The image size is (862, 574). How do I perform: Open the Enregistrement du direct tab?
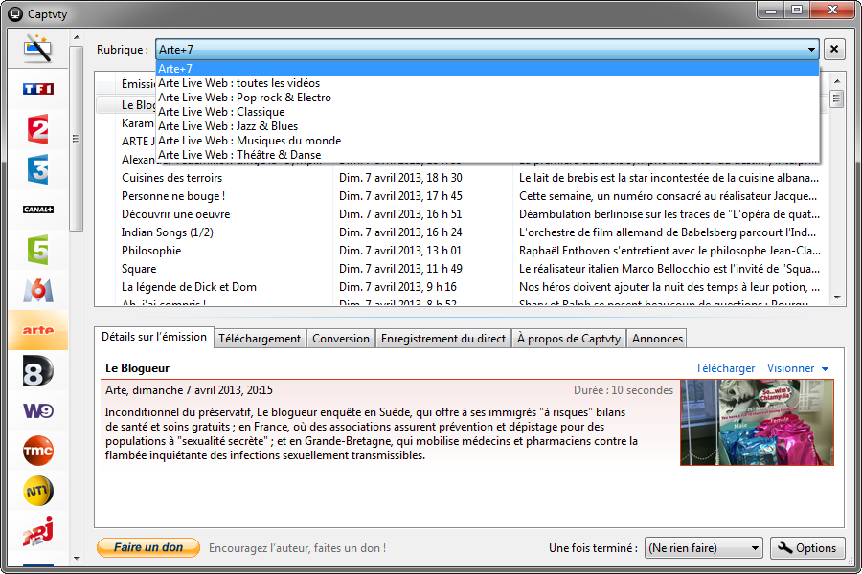[x=443, y=339]
